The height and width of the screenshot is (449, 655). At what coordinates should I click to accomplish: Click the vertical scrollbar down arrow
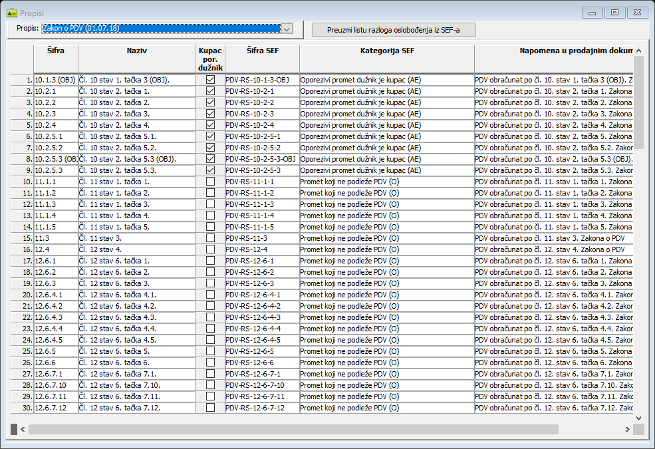point(639,418)
